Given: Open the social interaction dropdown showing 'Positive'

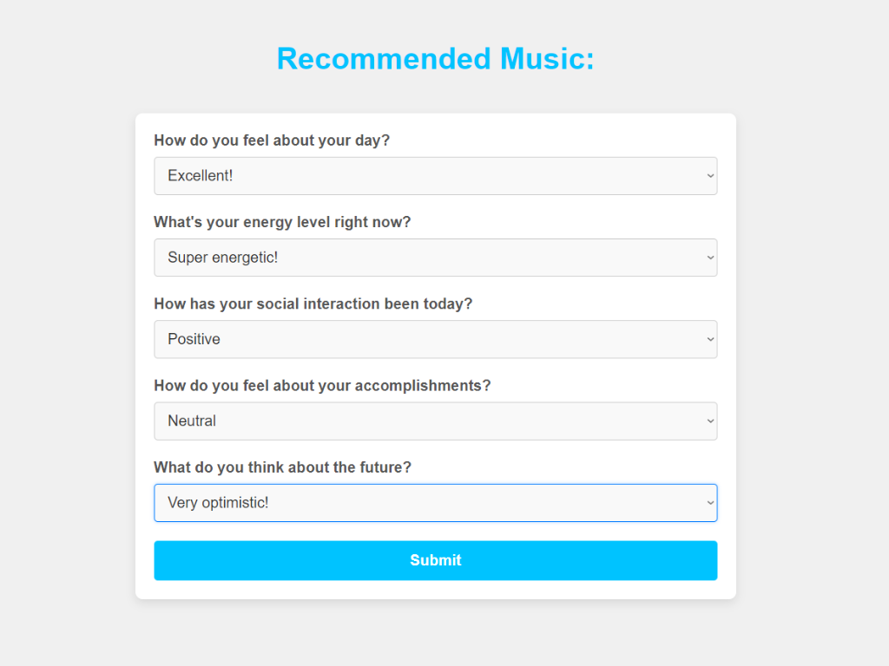Looking at the screenshot, I should tap(434, 339).
